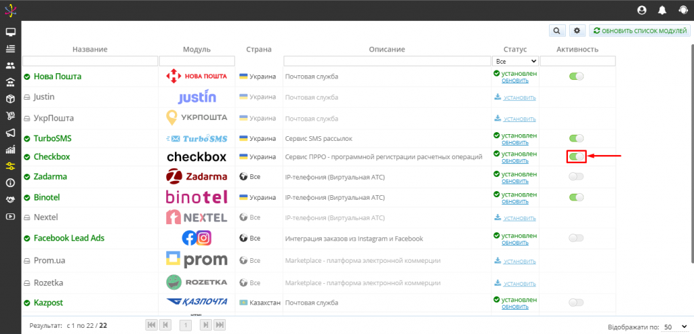The height and width of the screenshot is (334, 694).
Task: Go to previous page pagination icon
Action: pos(165,325)
